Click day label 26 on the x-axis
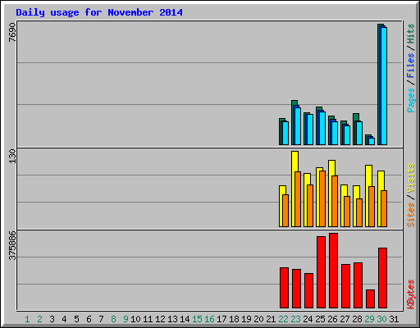The width and height of the screenshot is (420, 328). click(x=332, y=319)
